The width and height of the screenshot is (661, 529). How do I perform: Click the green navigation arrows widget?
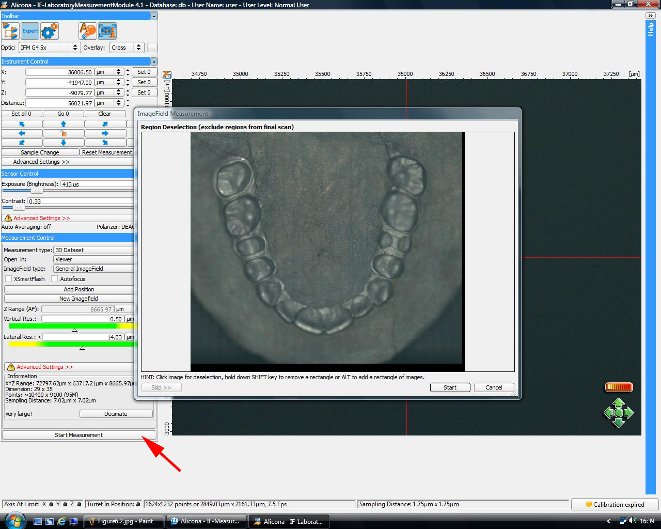coord(618,413)
